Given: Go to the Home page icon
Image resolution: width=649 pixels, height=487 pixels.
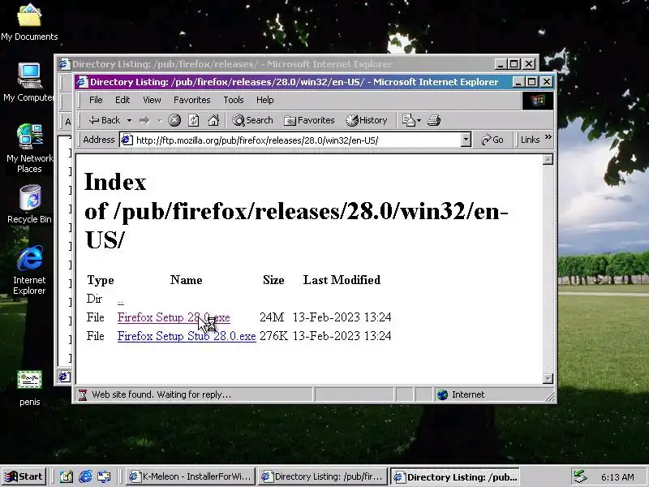Looking at the screenshot, I should pos(213,120).
